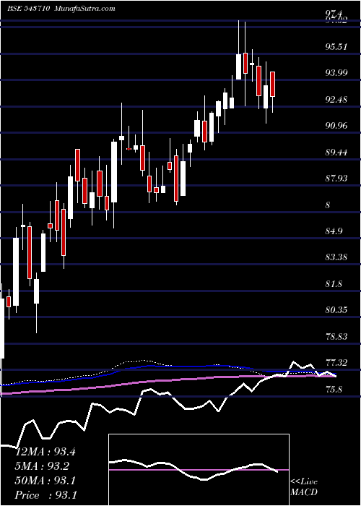
Task: Select the 87.93 price axis label
Action: pos(336,179)
